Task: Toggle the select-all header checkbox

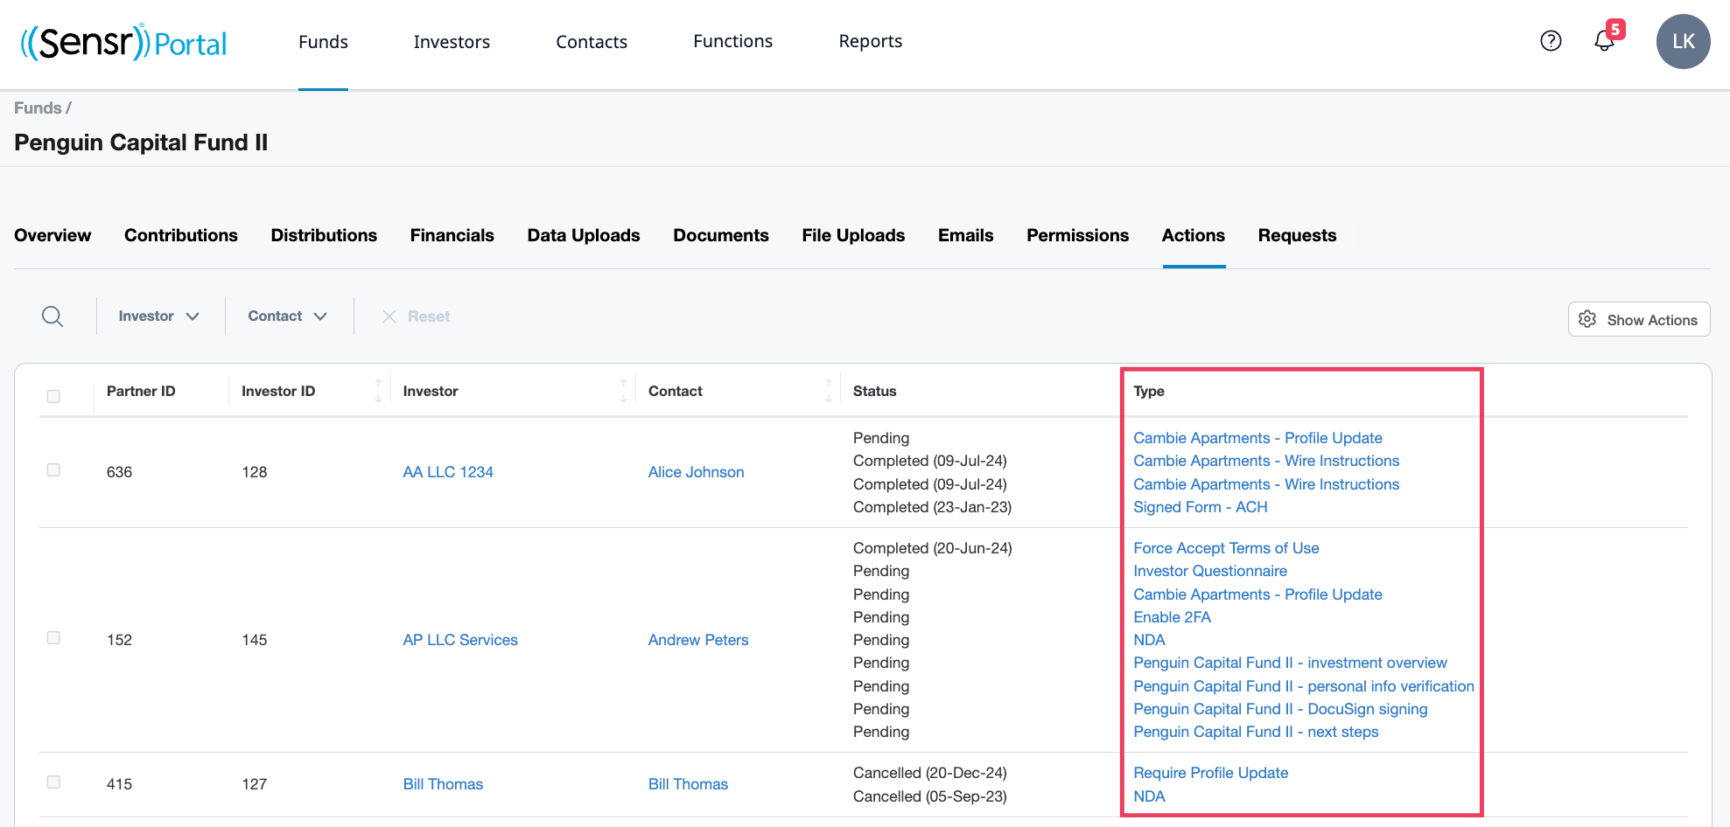Action: tap(53, 396)
